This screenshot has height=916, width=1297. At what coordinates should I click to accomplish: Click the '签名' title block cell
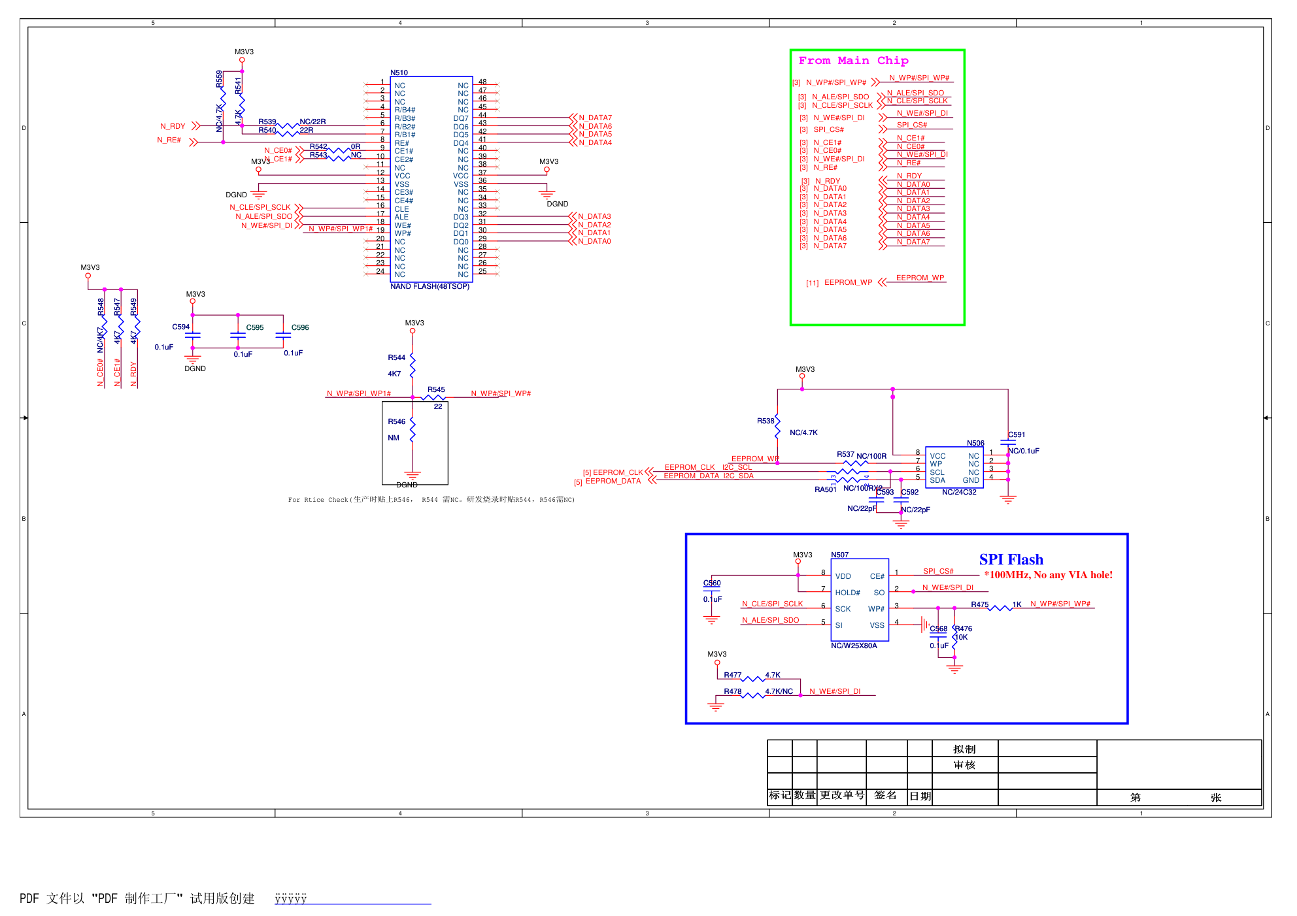click(885, 795)
